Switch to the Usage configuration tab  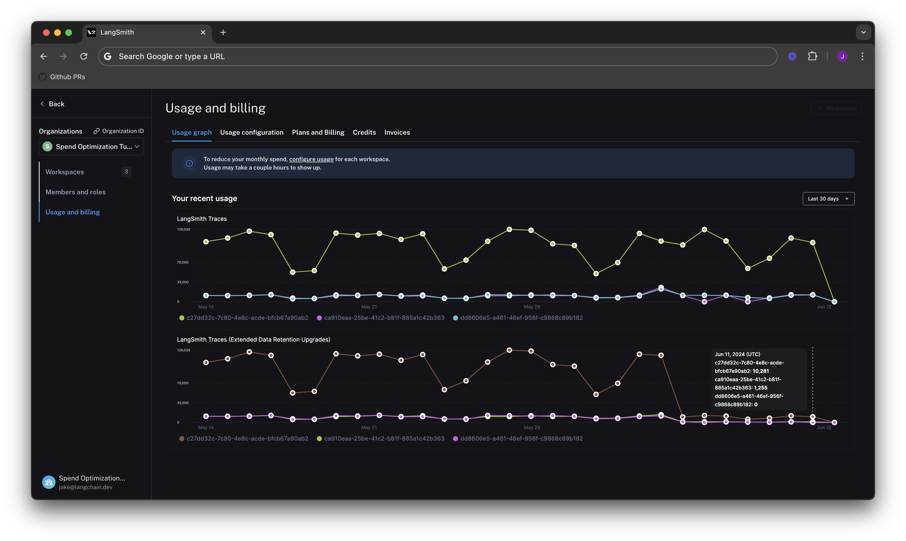[252, 133]
